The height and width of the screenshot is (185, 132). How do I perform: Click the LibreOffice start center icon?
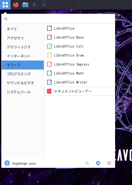[x=49, y=28]
